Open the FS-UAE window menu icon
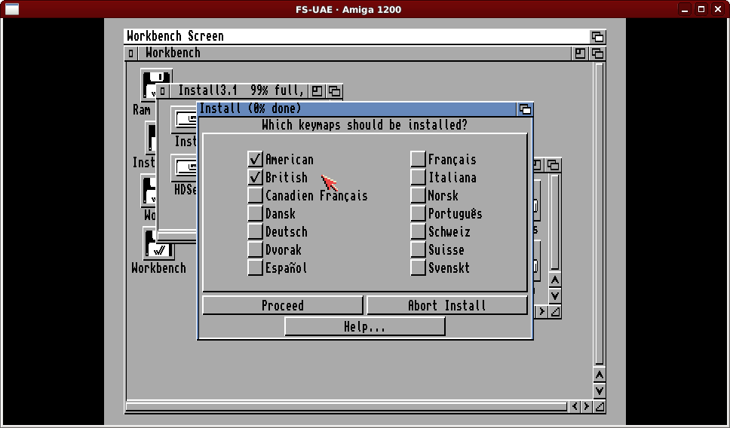This screenshot has width=730, height=428. pyautogui.click(x=11, y=9)
